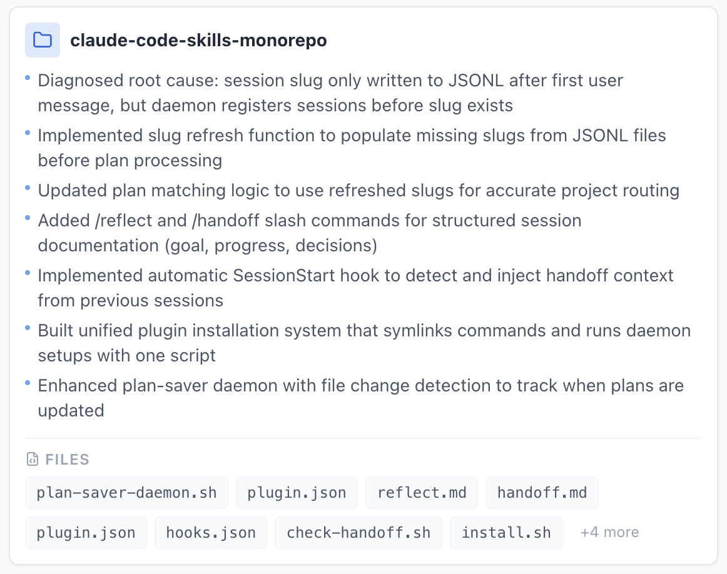Image resolution: width=727 pixels, height=574 pixels.
Task: Click the blue folder icon
Action: tap(43, 40)
